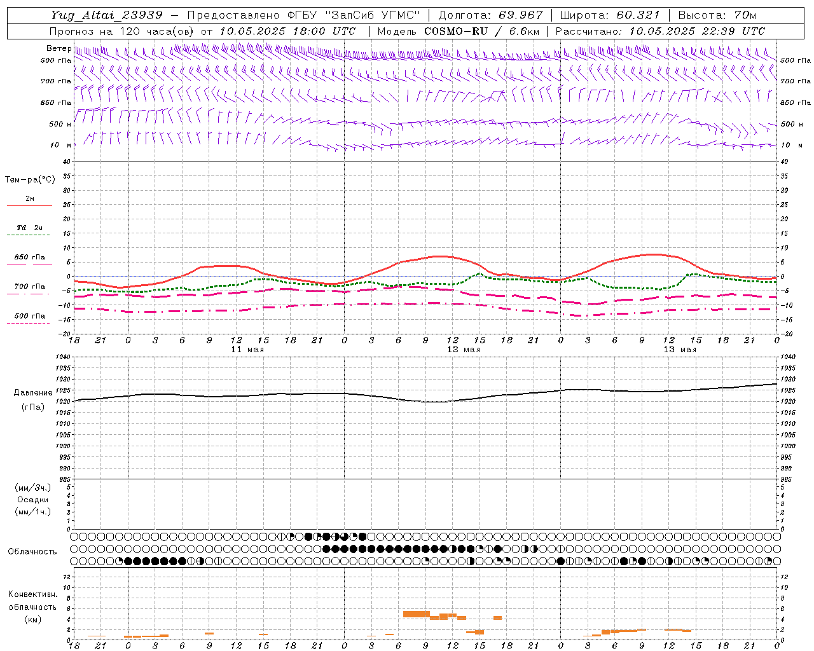The height and width of the screenshot is (651, 814).
Task: Click the Тем-ра(°C) temperature axis label
Action: point(30,180)
